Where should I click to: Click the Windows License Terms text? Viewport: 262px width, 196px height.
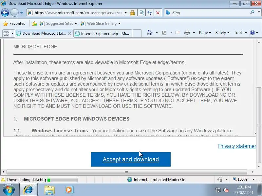[60, 131]
